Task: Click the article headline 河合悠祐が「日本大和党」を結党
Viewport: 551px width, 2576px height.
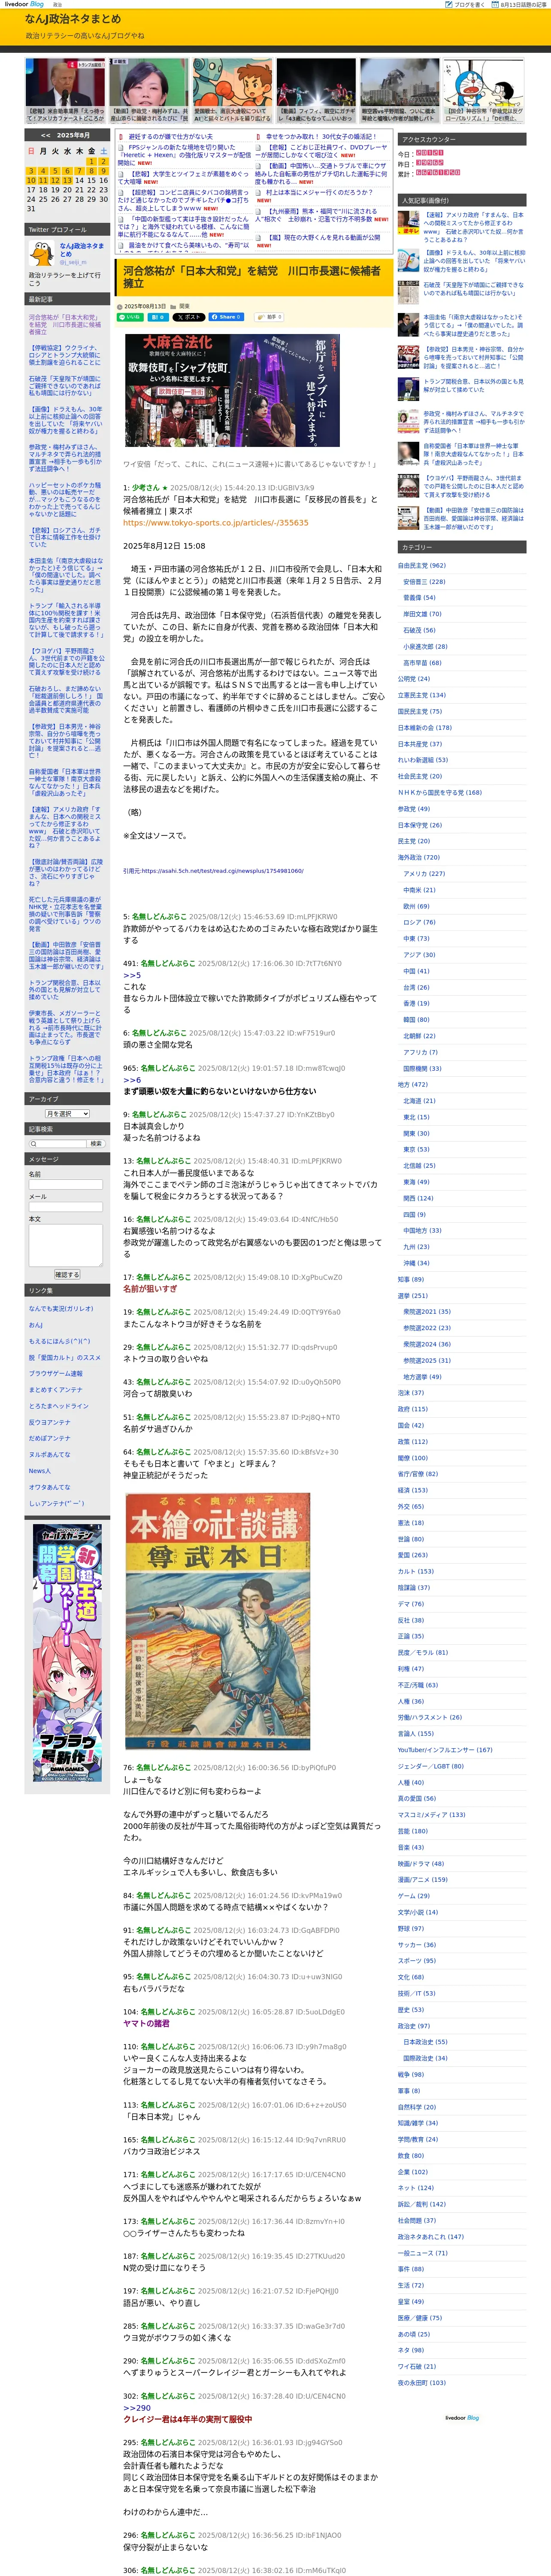Action: pyautogui.click(x=252, y=277)
